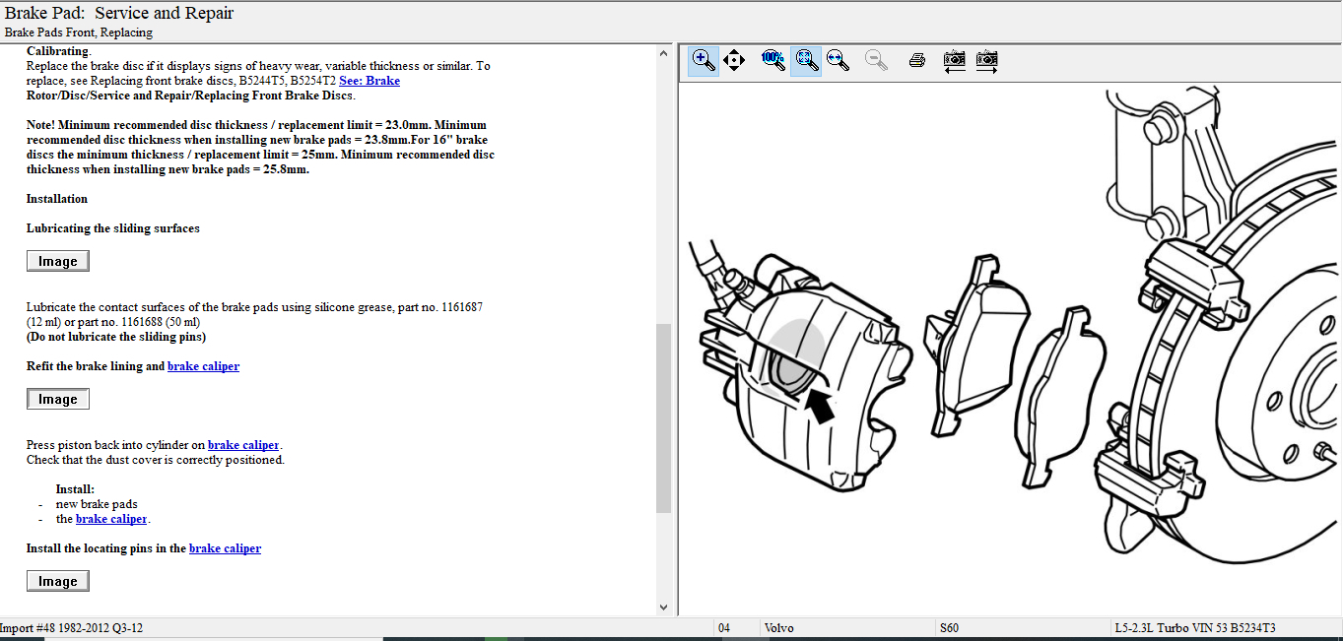The width and height of the screenshot is (1343, 641).
Task: Click brake caliper link in Install list
Action: (111, 519)
